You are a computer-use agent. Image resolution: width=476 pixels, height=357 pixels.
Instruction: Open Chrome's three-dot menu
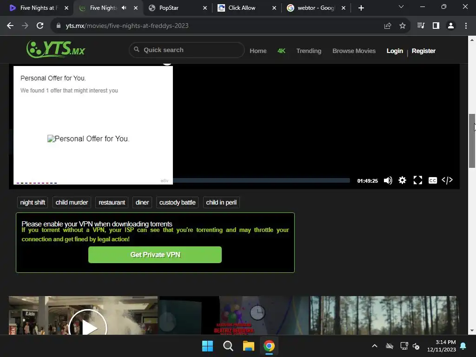466,26
